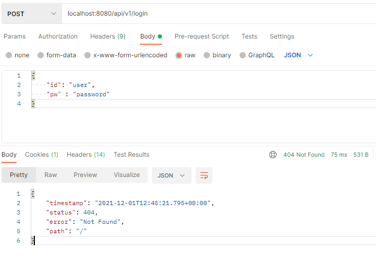This screenshot has height=278, width=376.
Task: Open the Params tab
Action: [x=15, y=36]
